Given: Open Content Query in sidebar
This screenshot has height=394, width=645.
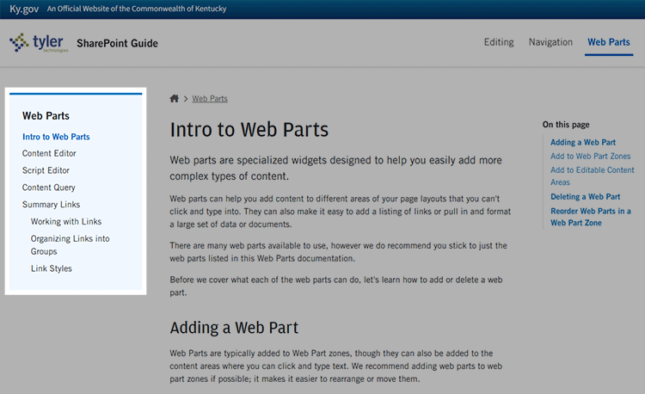Looking at the screenshot, I should 48,188.
